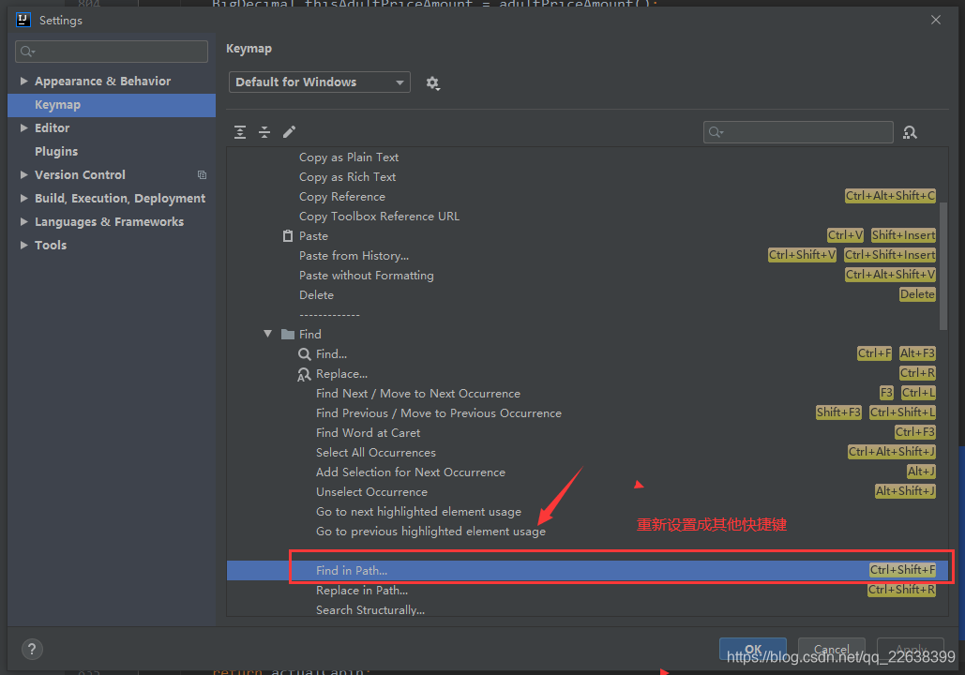The width and height of the screenshot is (965, 675).
Task: Click the Paste clipboard icon
Action: pos(287,235)
